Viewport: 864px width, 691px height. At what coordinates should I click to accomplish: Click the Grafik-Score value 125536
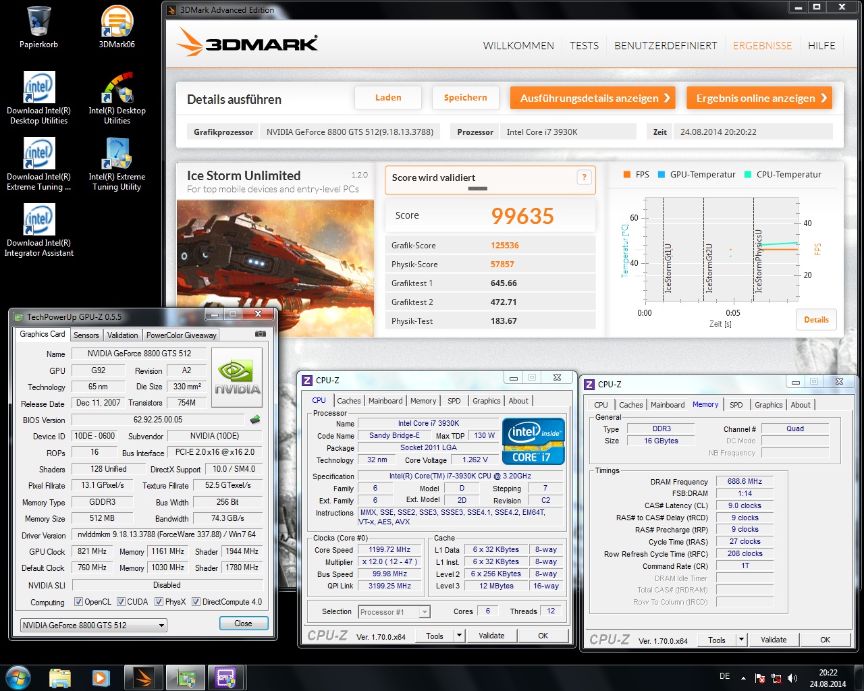coord(505,246)
